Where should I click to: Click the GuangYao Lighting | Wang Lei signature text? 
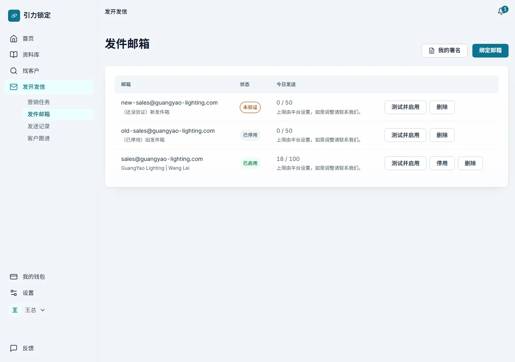(x=155, y=168)
